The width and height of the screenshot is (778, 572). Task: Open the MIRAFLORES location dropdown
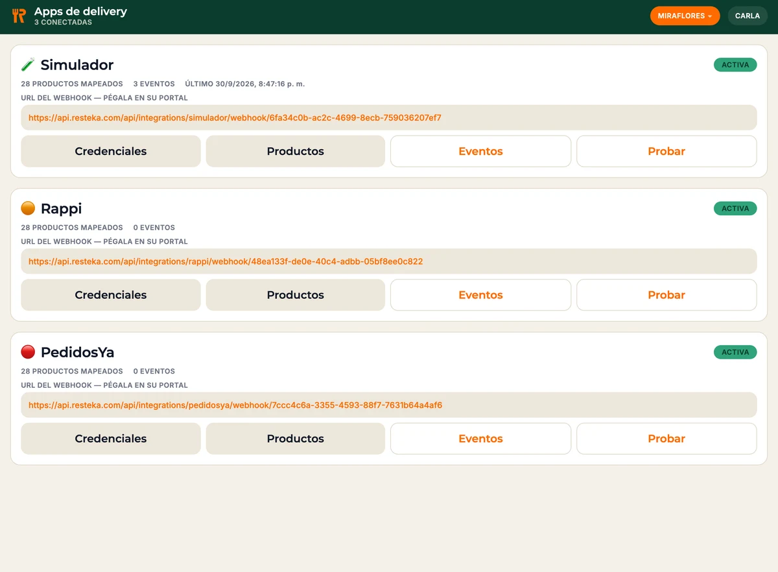pyautogui.click(x=685, y=16)
